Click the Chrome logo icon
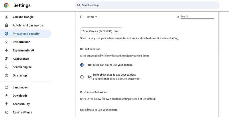 tap(6, 5)
